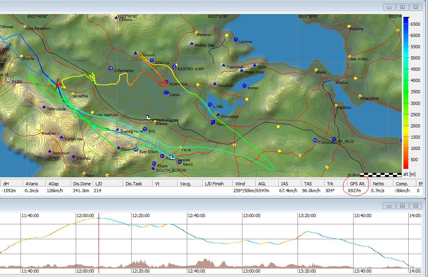Close the barograph window
Viewport: 428px width, 277px height.
[416, 205]
